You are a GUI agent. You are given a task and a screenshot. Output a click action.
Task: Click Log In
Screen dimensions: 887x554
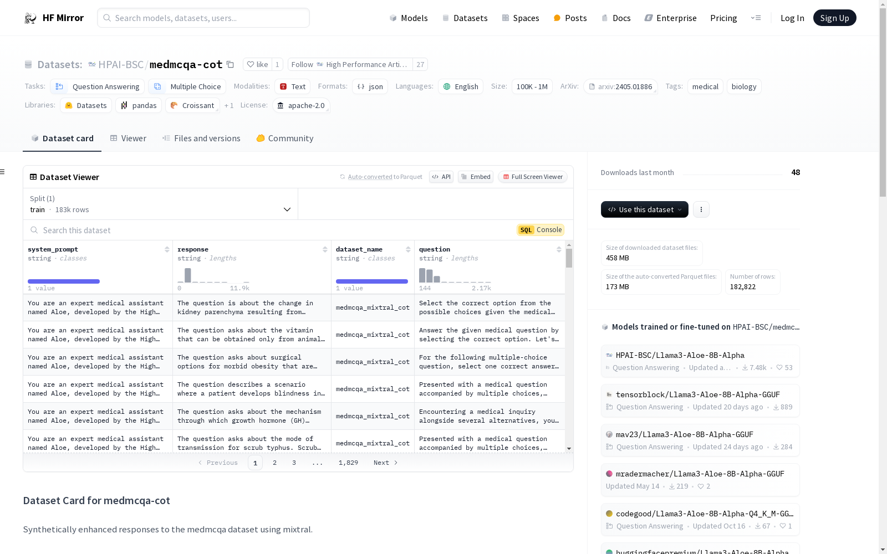[792, 18]
